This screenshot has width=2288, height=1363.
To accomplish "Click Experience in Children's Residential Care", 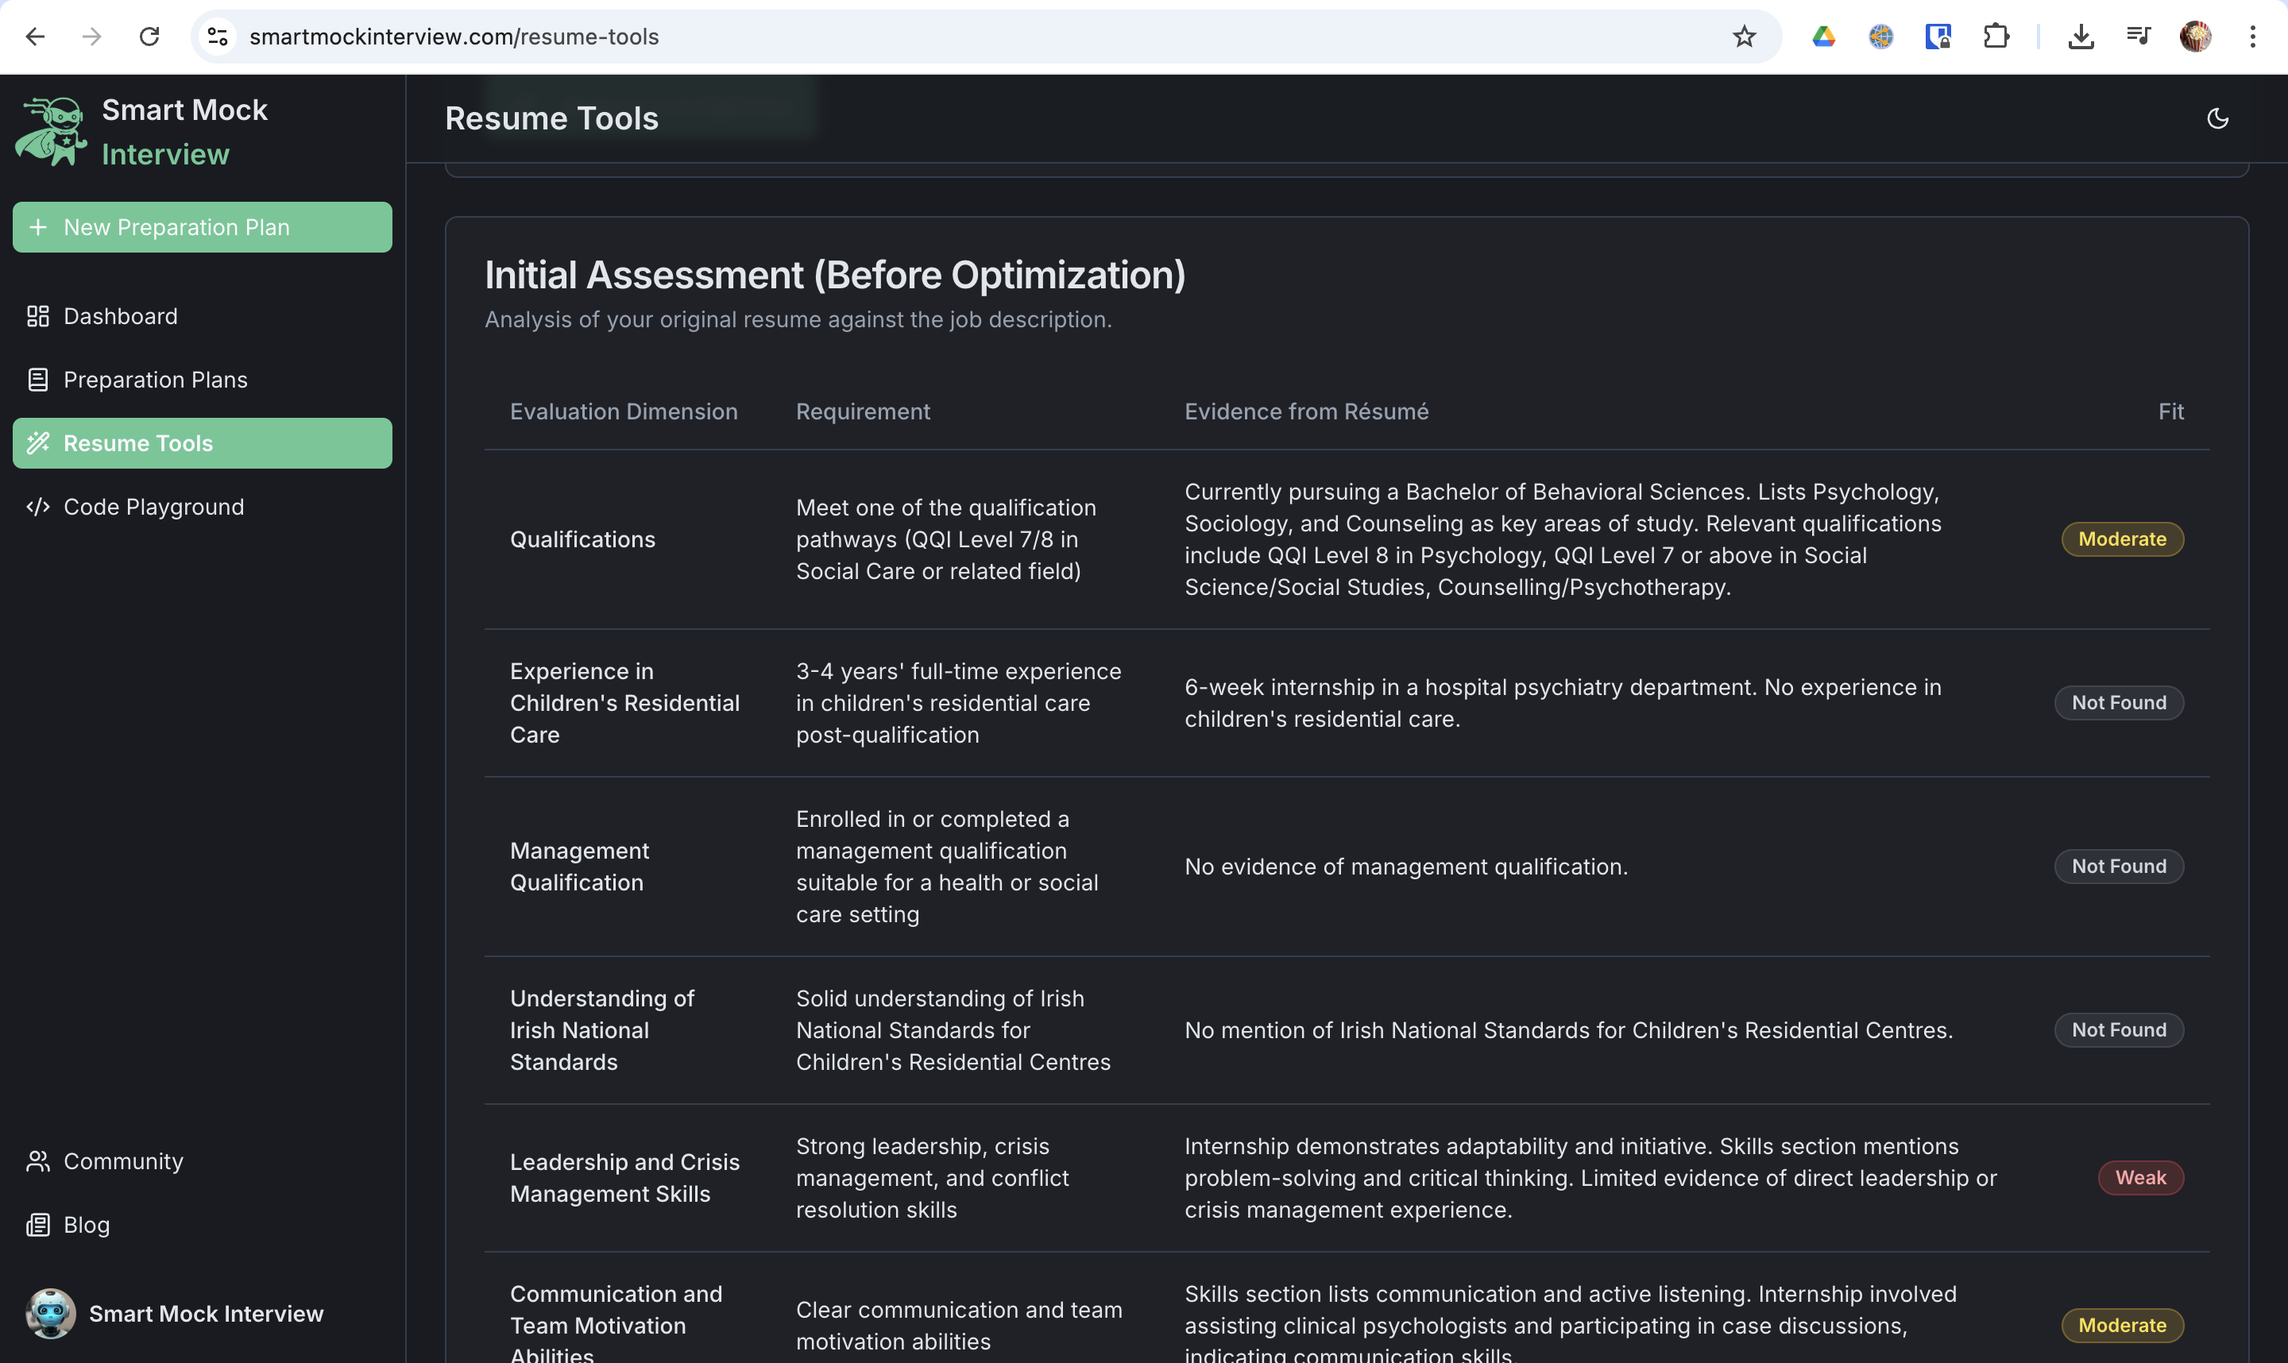I will 624,703.
